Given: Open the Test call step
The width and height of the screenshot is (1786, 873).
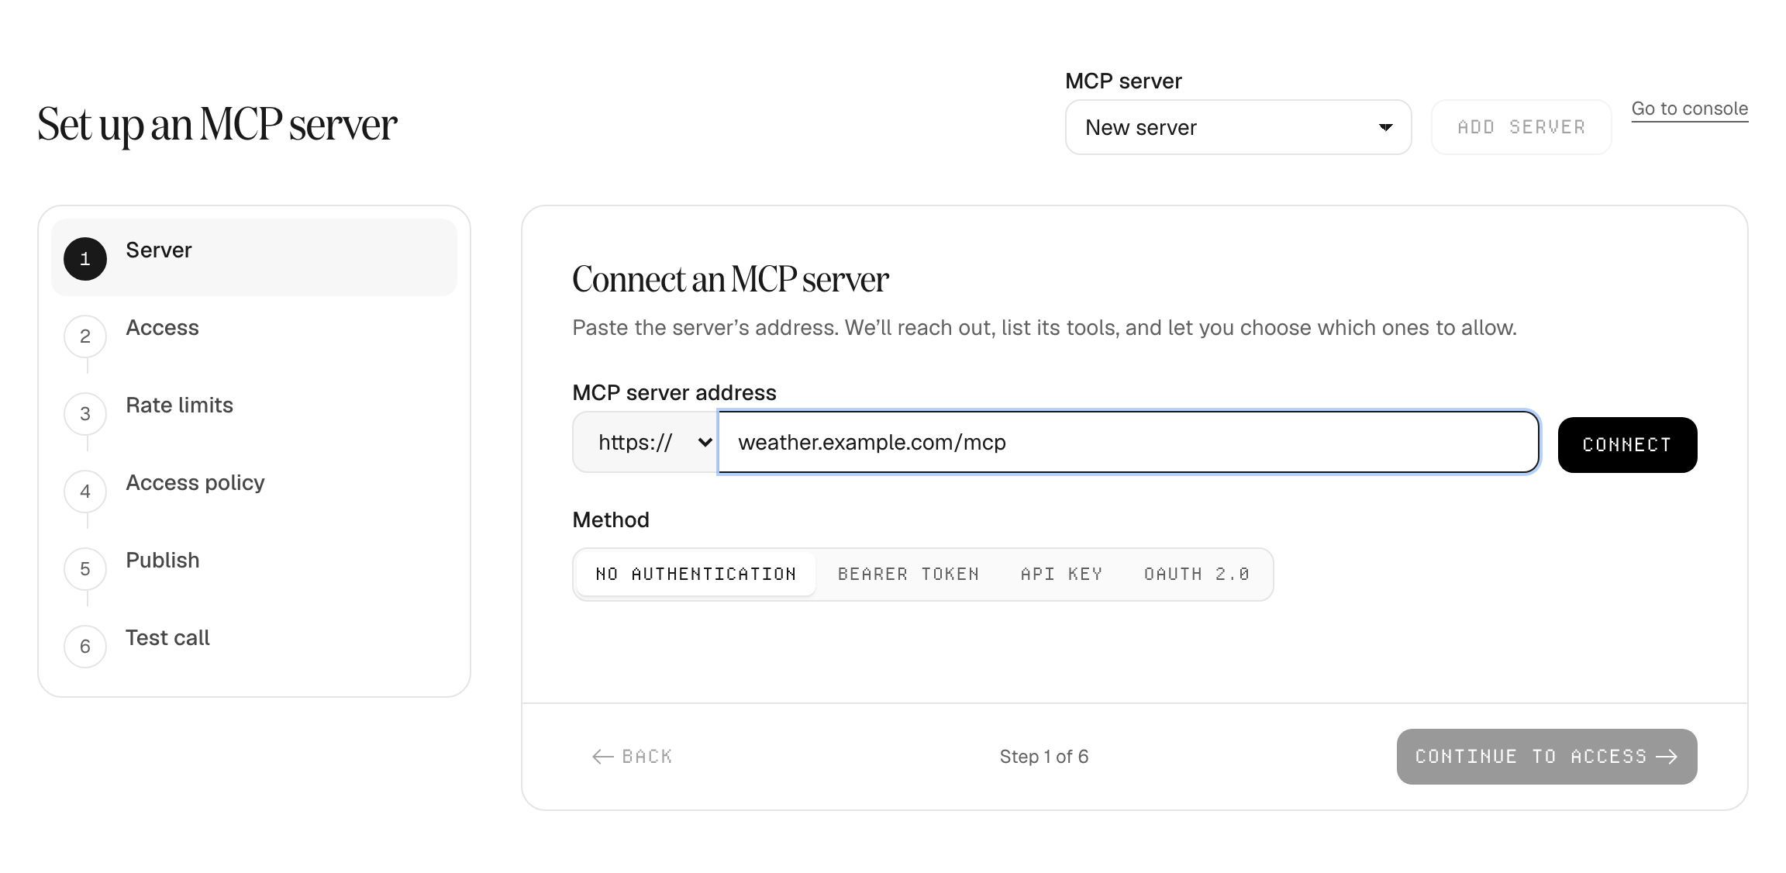Looking at the screenshot, I should pos(254,645).
